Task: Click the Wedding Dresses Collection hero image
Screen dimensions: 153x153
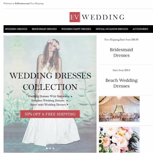Action: pyautogui.click(x=50, y=94)
